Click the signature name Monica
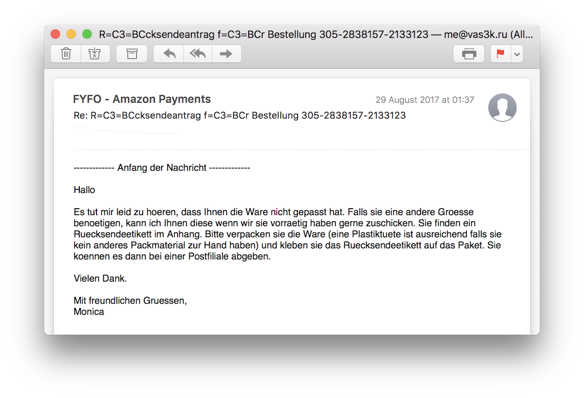The image size is (584, 398). 89,312
